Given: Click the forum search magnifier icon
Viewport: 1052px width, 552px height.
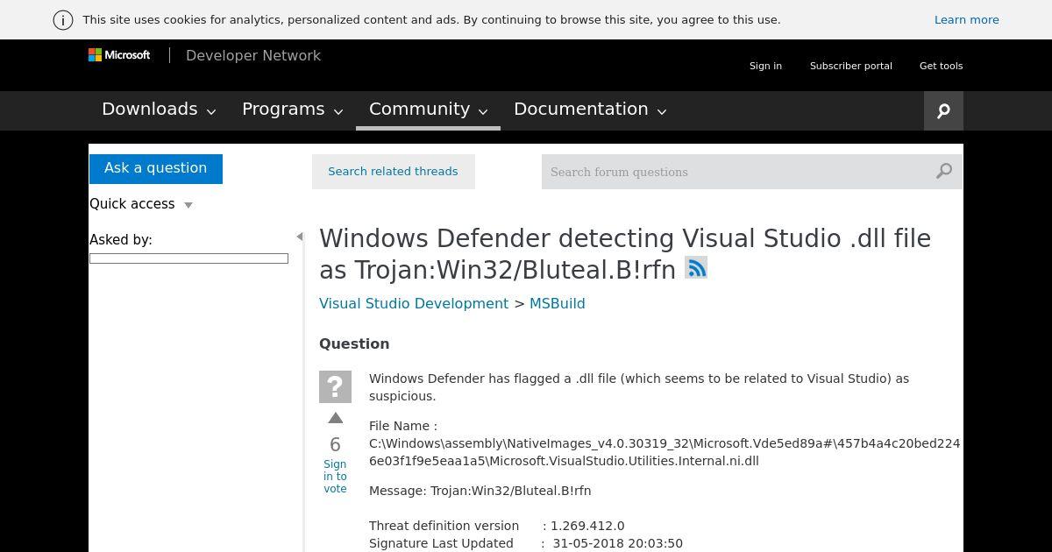Looking at the screenshot, I should (x=944, y=172).
